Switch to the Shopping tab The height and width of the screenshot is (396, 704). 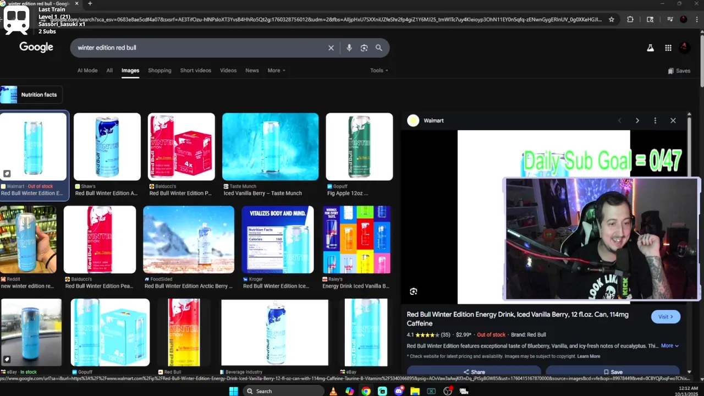coord(159,70)
